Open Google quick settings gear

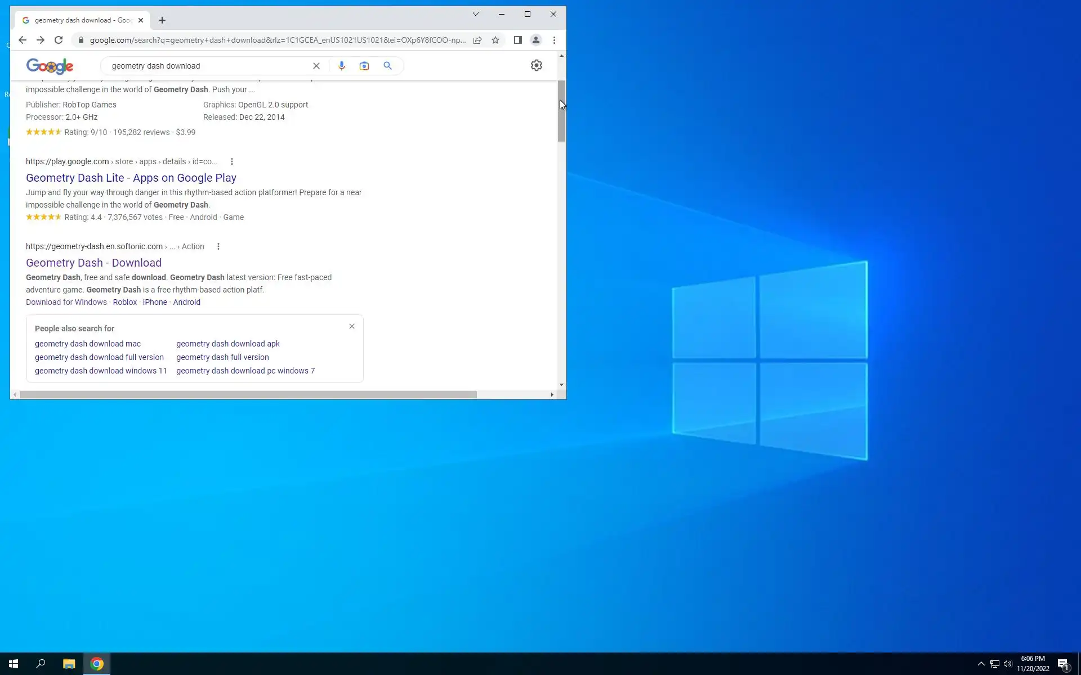pyautogui.click(x=536, y=65)
